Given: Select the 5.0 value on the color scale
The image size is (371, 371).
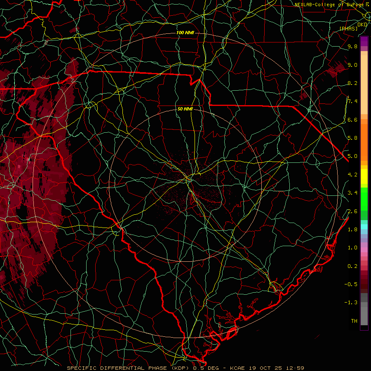Looking at the screenshot, I should pos(352,156).
